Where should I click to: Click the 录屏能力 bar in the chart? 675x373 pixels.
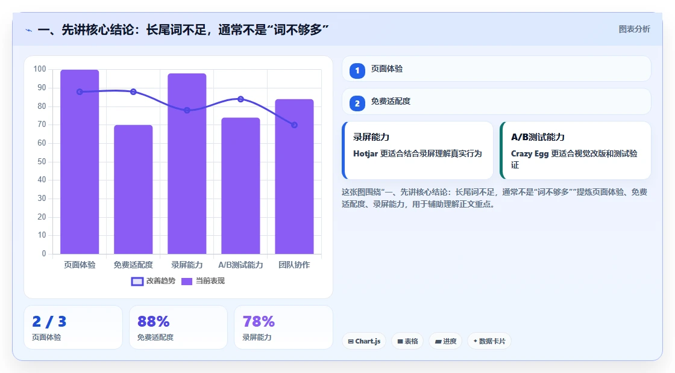tap(187, 164)
